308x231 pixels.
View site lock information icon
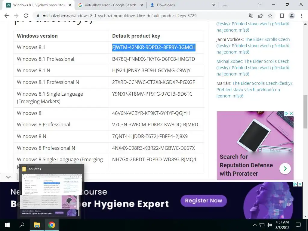[38, 16]
